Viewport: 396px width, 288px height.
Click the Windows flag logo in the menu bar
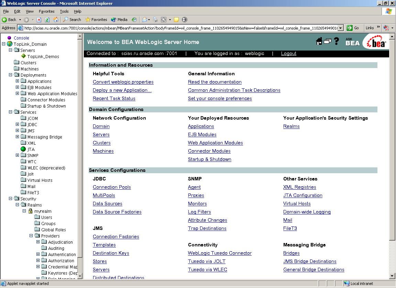[389, 11]
